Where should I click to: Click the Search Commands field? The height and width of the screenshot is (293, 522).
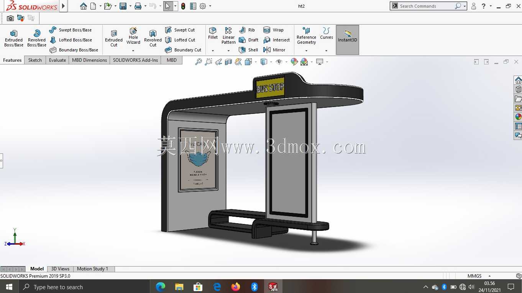tap(426, 6)
